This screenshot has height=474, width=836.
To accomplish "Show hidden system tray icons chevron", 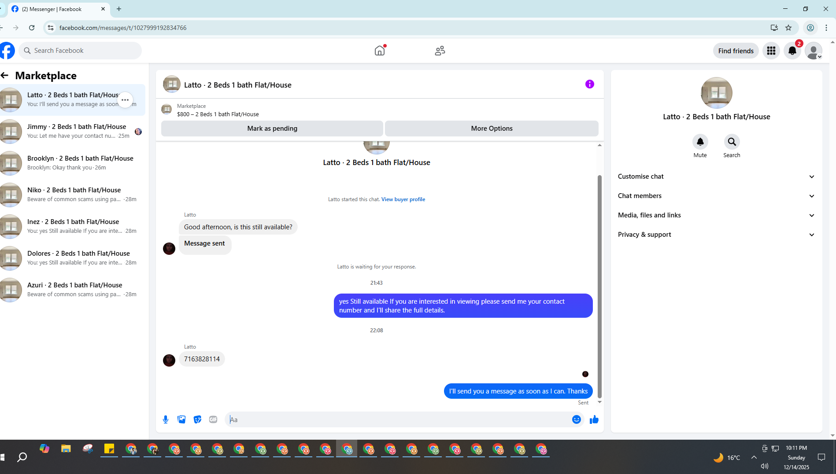I will click(x=754, y=457).
